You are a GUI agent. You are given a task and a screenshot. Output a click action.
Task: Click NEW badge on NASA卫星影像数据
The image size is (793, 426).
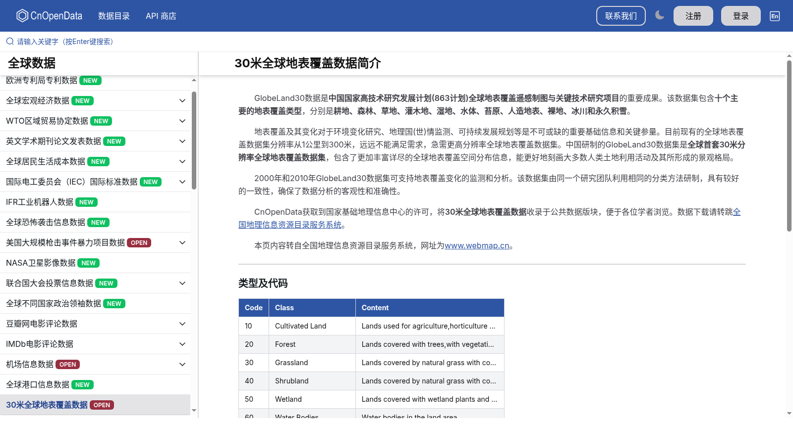point(89,263)
